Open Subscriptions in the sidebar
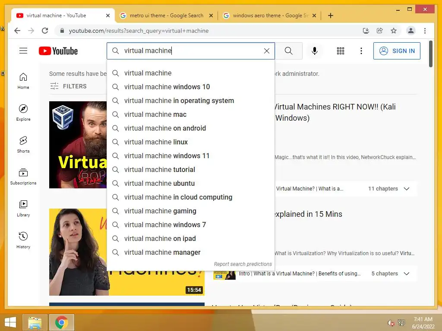 tap(23, 176)
